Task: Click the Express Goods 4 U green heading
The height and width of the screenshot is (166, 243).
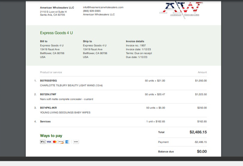Action: click(x=56, y=33)
